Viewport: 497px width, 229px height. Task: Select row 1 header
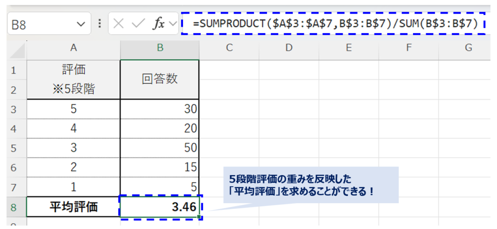(x=17, y=70)
